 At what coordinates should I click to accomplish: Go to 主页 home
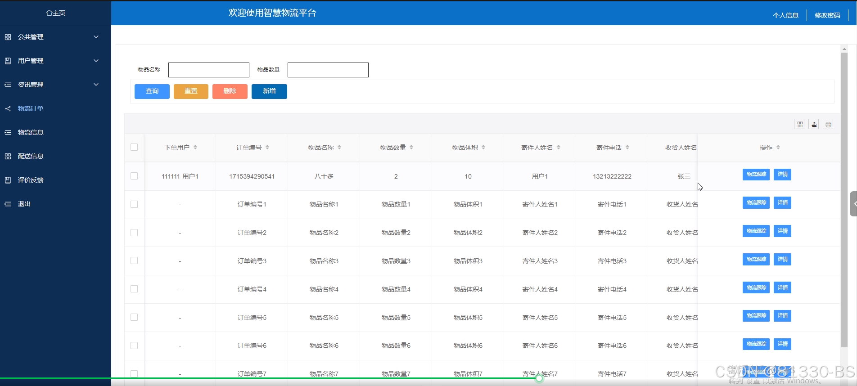point(56,13)
